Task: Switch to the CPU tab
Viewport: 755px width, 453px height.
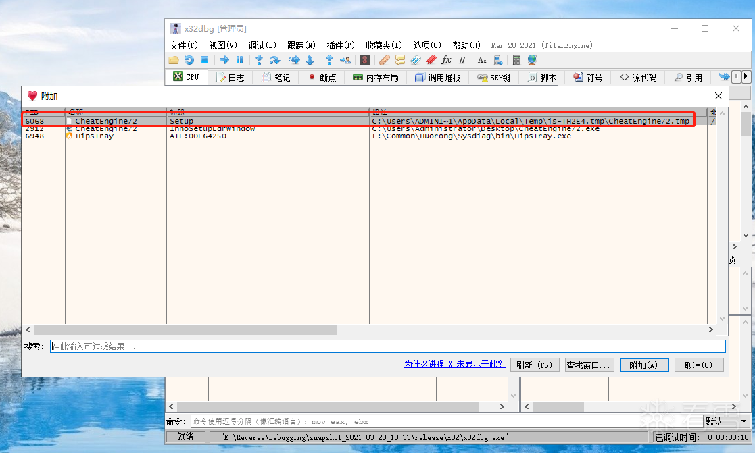Action: click(x=187, y=77)
